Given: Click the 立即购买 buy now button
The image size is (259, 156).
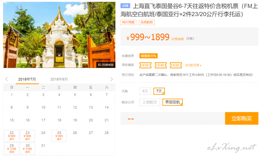Looking at the screenshot, I should [242, 118].
